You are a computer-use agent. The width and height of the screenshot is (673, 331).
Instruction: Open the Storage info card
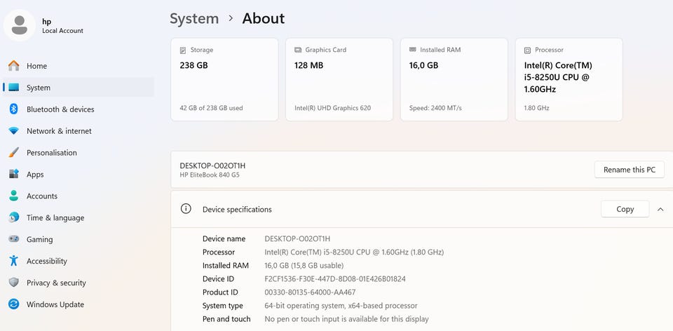pos(224,79)
